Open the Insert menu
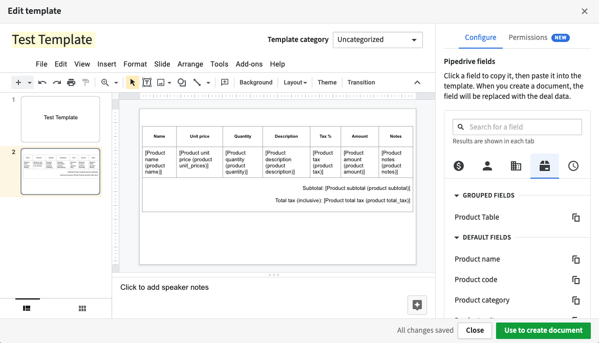Image resolution: width=599 pixels, height=343 pixels. pyautogui.click(x=106, y=64)
